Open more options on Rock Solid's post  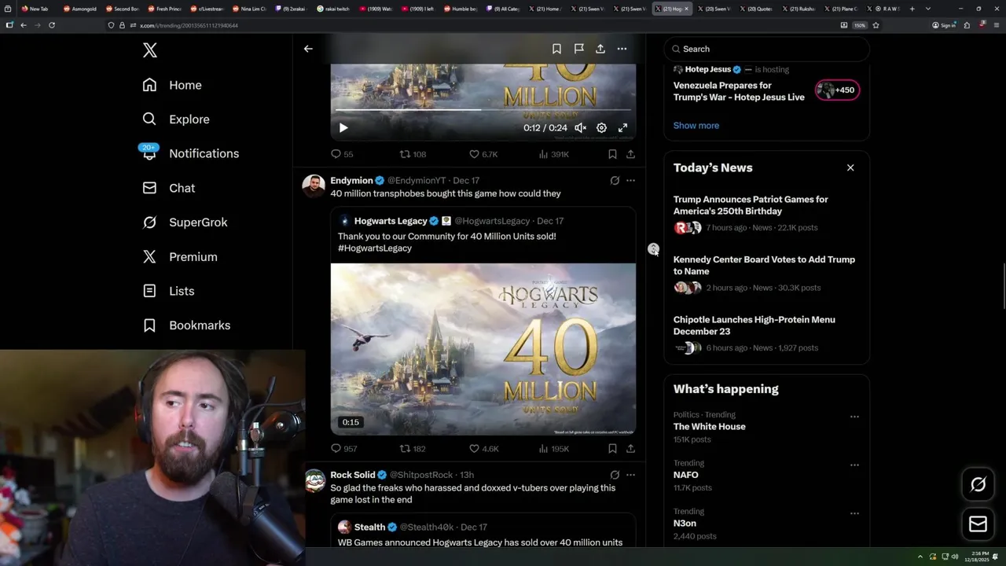[630, 475]
